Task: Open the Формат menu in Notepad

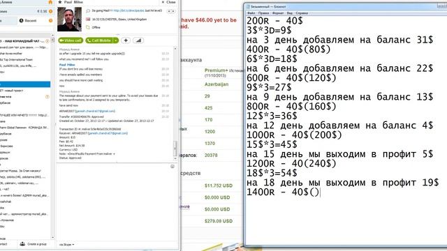Action: (x=278, y=13)
